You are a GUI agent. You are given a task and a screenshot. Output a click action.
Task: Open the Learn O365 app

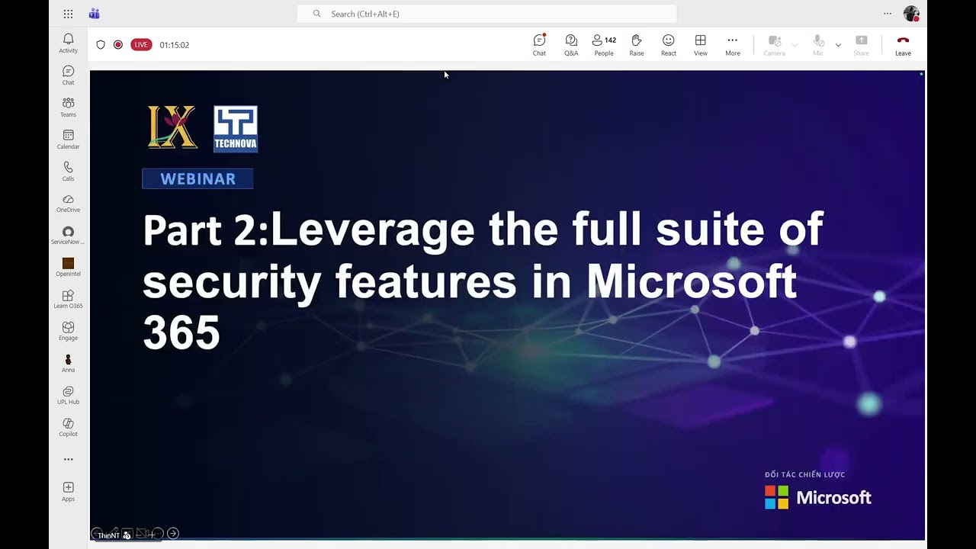click(x=69, y=300)
